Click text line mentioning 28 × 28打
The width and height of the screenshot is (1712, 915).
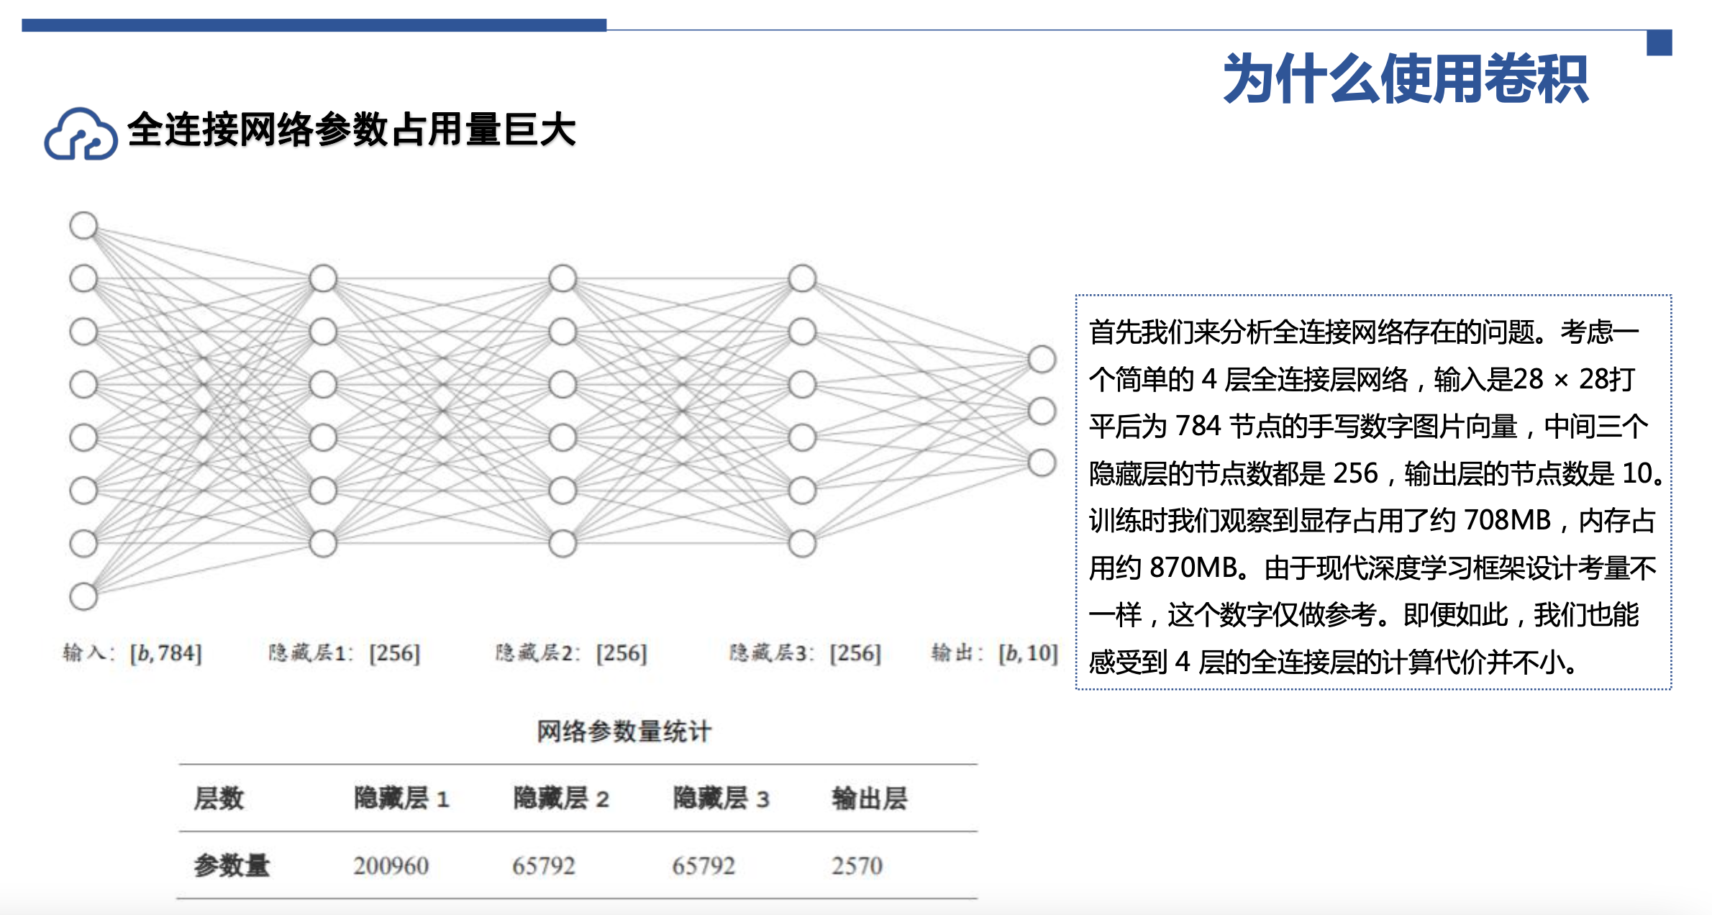pyautogui.click(x=1362, y=379)
